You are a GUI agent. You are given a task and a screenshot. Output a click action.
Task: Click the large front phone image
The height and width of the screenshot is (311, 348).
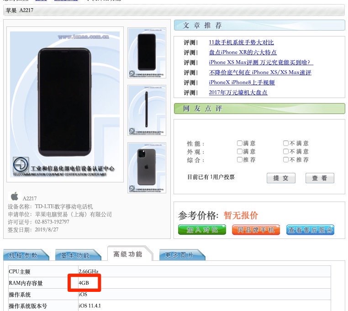click(65, 104)
